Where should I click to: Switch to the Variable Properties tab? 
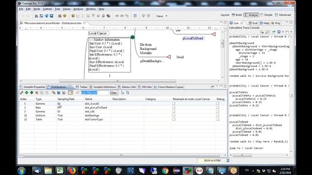pyautogui.click(x=33, y=87)
